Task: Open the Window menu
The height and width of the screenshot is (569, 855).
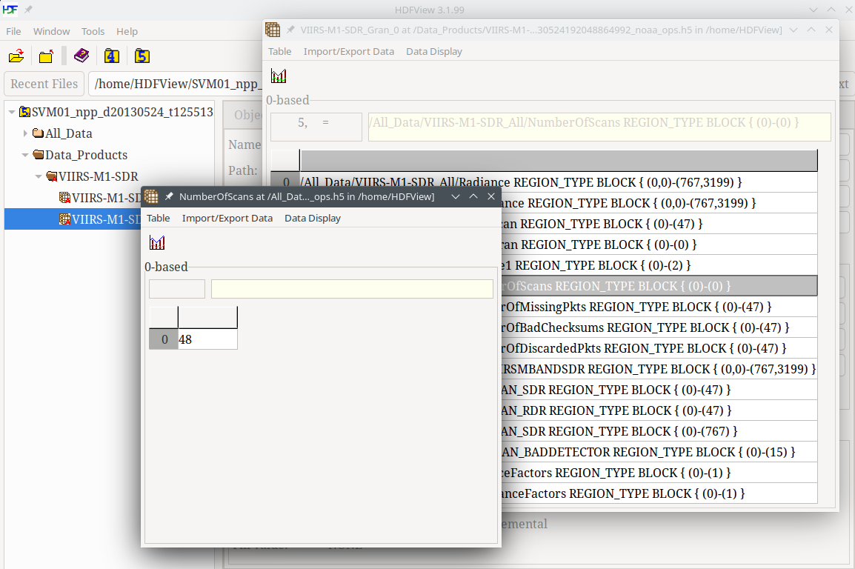Action: 51,31
